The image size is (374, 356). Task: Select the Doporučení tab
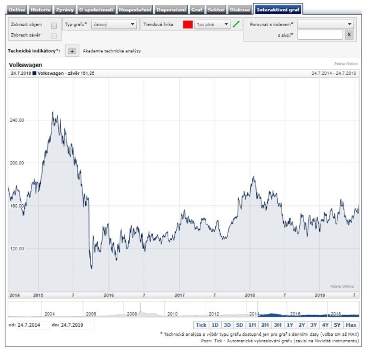click(171, 9)
